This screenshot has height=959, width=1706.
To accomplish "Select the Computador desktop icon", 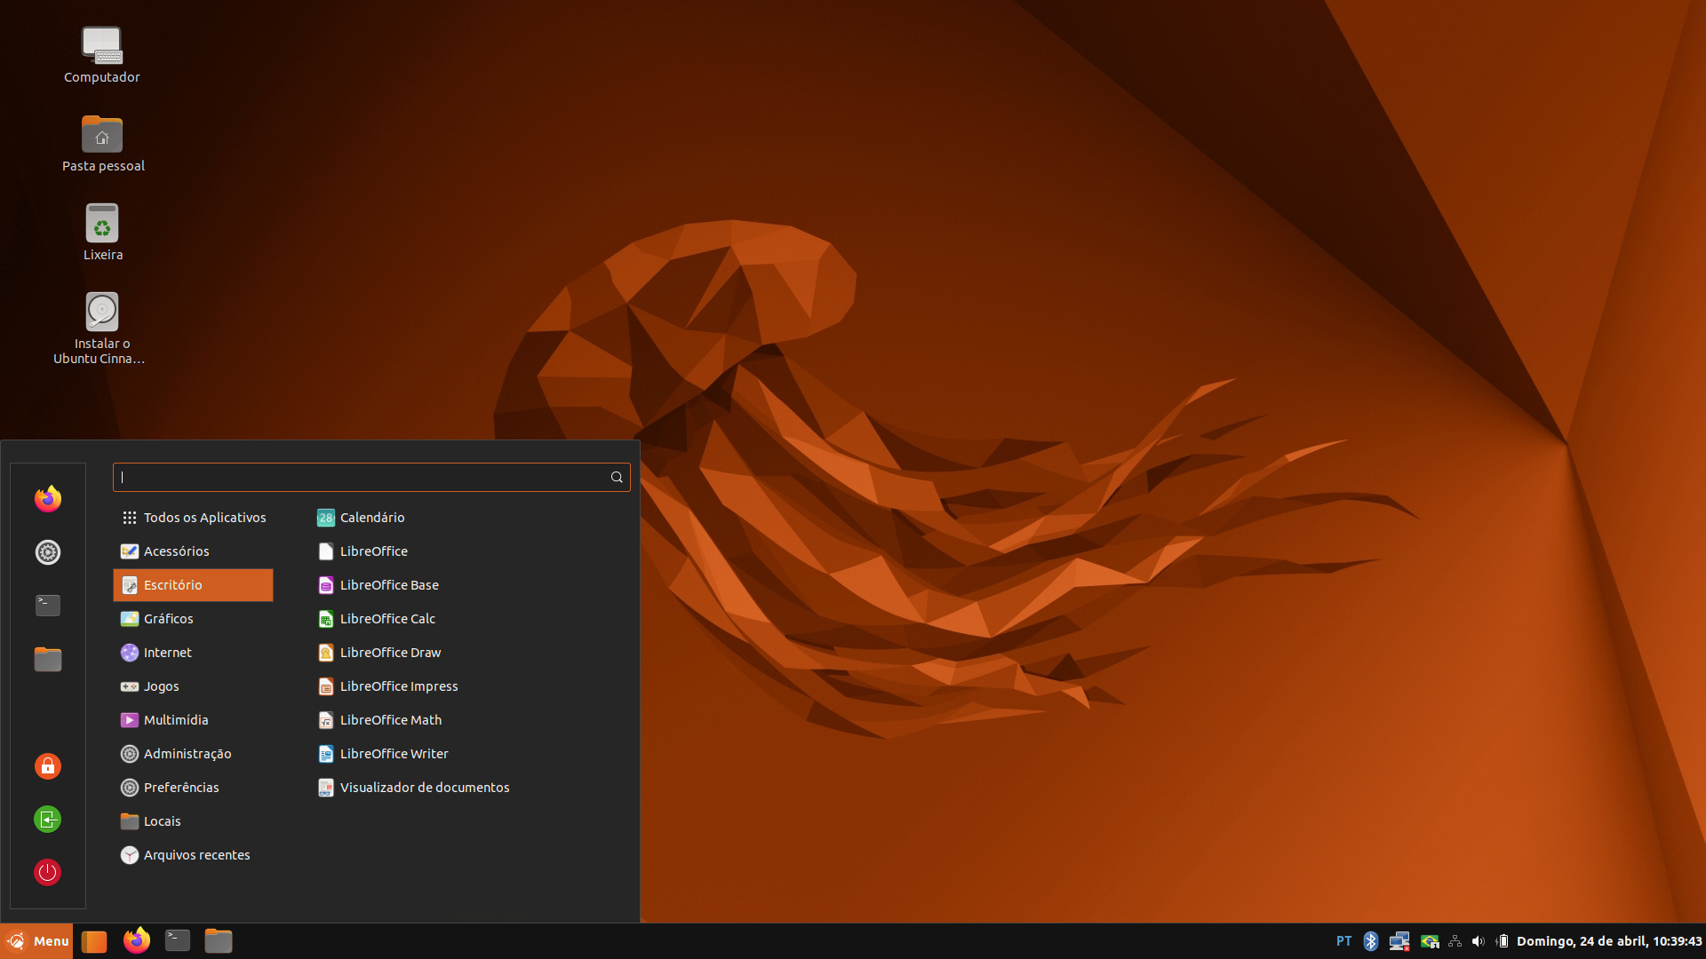I will tap(101, 55).
